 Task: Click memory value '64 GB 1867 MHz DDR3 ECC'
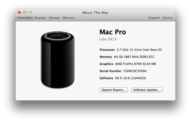[134, 57]
